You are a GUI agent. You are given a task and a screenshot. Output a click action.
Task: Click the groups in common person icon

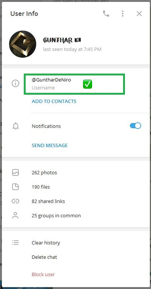(x=15, y=215)
